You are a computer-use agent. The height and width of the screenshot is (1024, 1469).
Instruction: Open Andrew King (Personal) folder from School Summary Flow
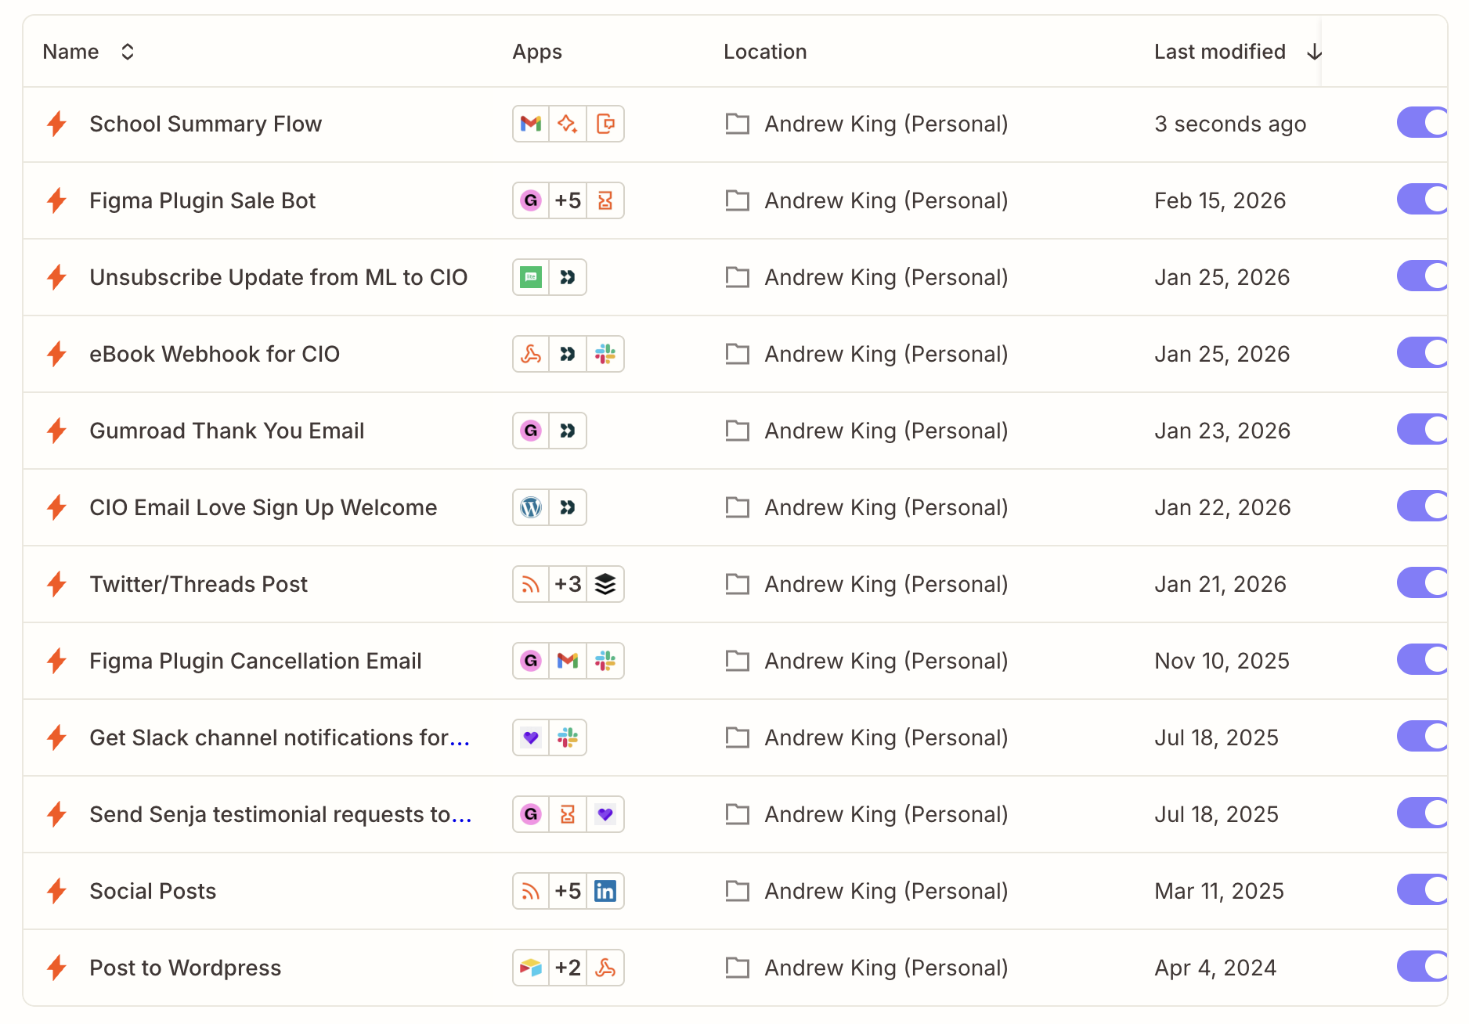tap(886, 124)
